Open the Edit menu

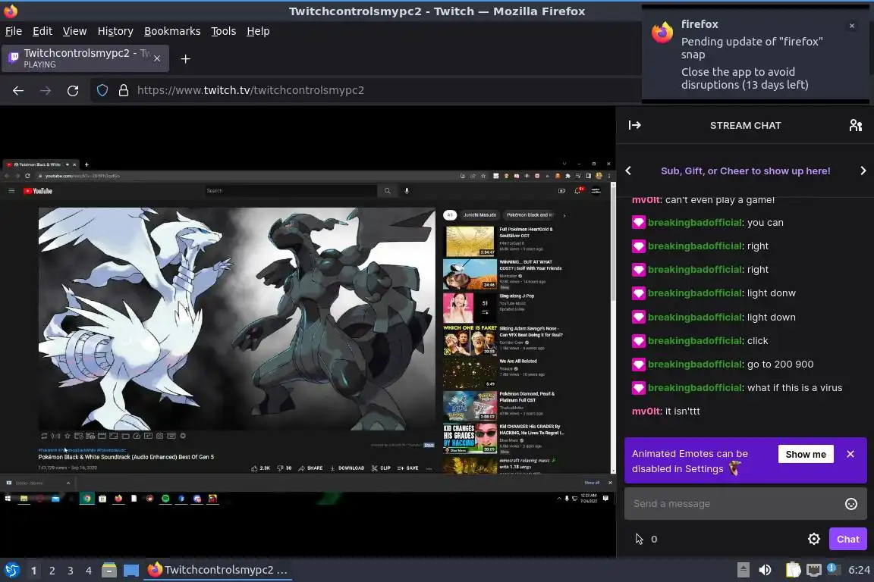click(x=42, y=31)
